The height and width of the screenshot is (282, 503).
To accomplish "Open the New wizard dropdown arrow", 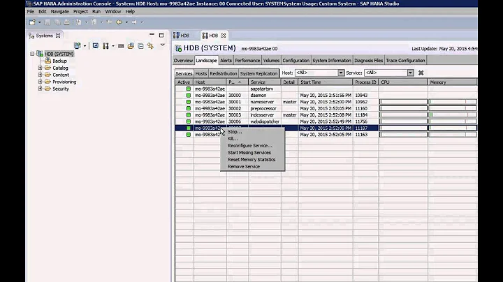I will coord(39,22).
